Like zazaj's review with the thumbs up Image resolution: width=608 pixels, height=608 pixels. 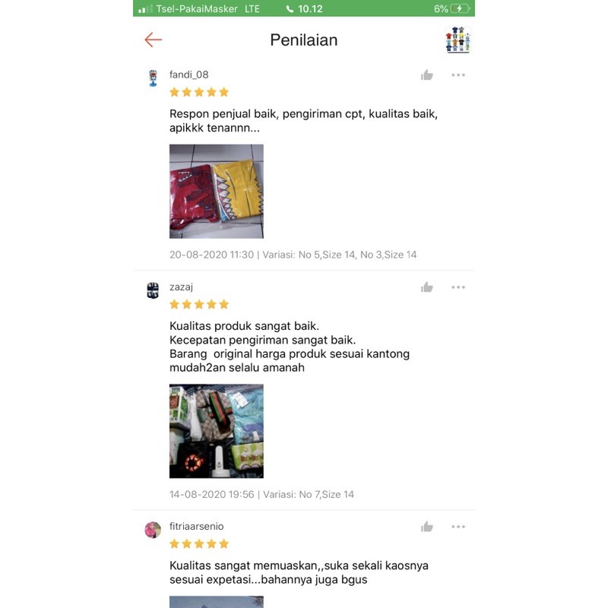point(426,287)
